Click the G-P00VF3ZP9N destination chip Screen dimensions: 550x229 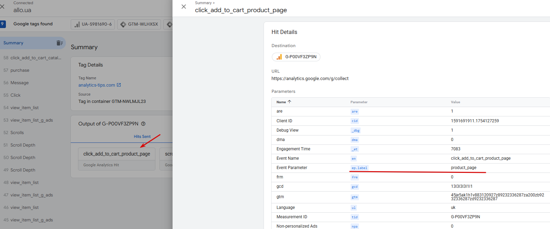[x=296, y=57]
